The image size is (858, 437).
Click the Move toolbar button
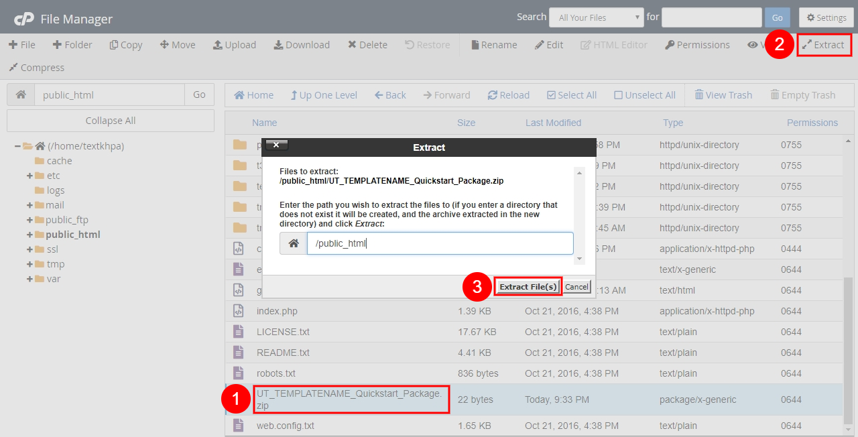[178, 45]
